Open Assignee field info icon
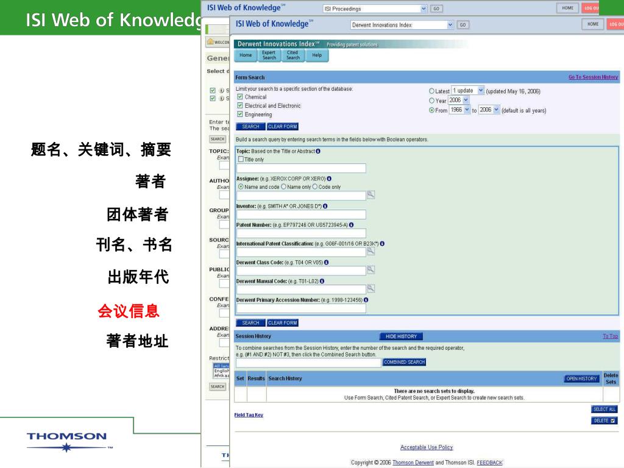Image resolution: width=624 pixels, height=468 pixels. click(329, 179)
